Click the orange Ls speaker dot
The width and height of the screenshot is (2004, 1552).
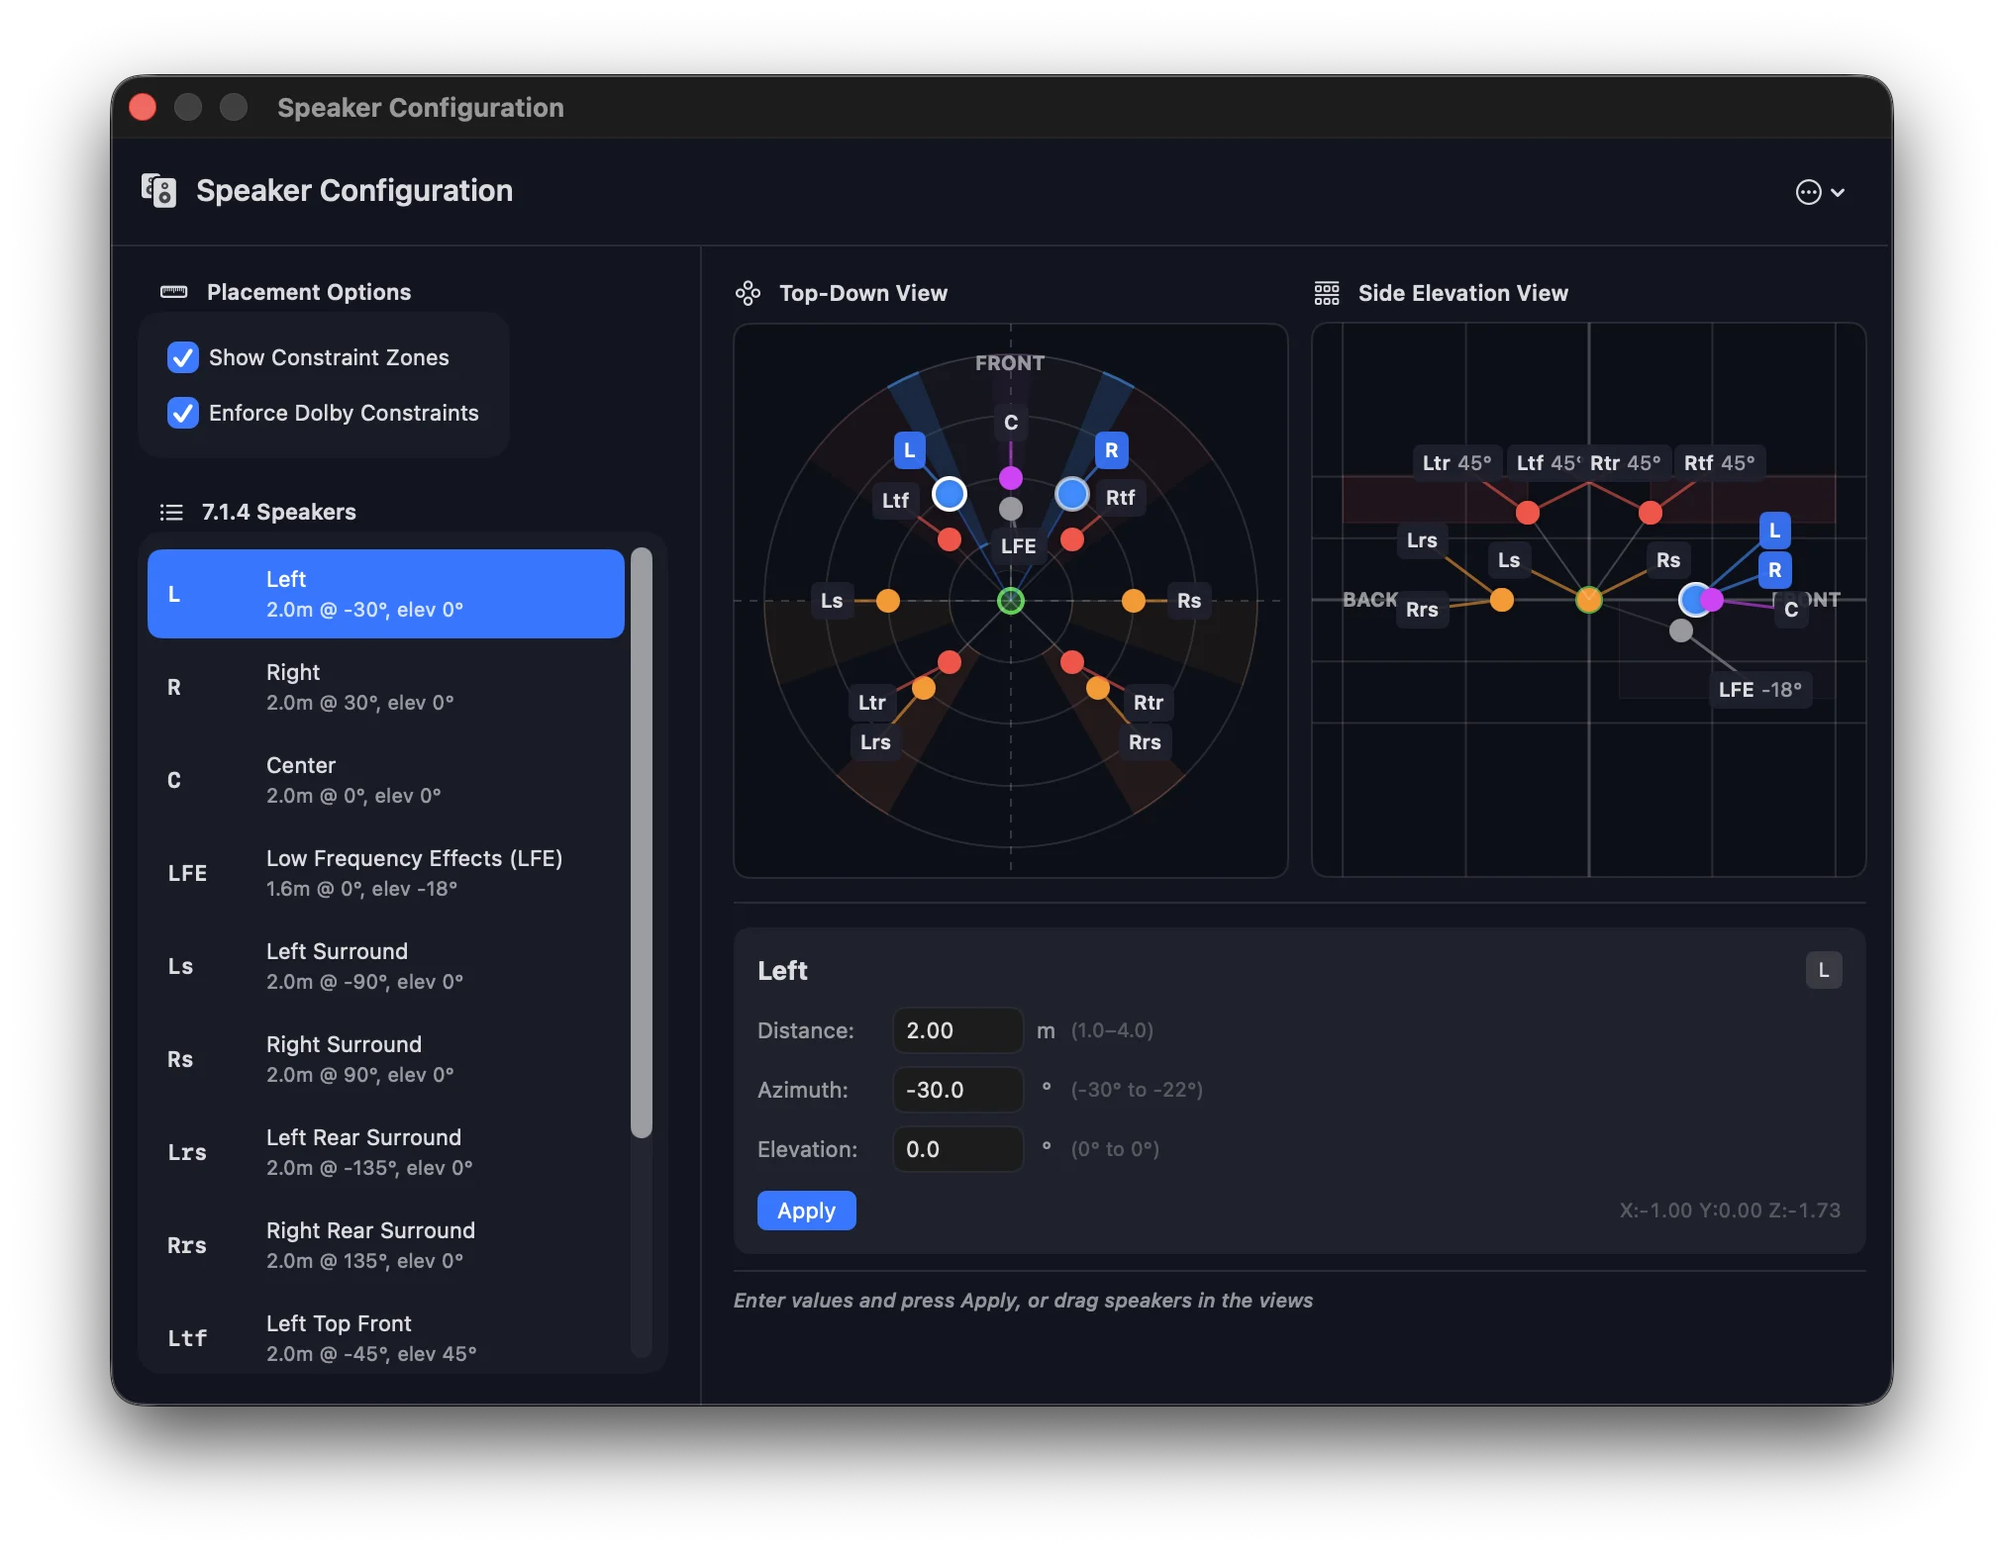[888, 601]
